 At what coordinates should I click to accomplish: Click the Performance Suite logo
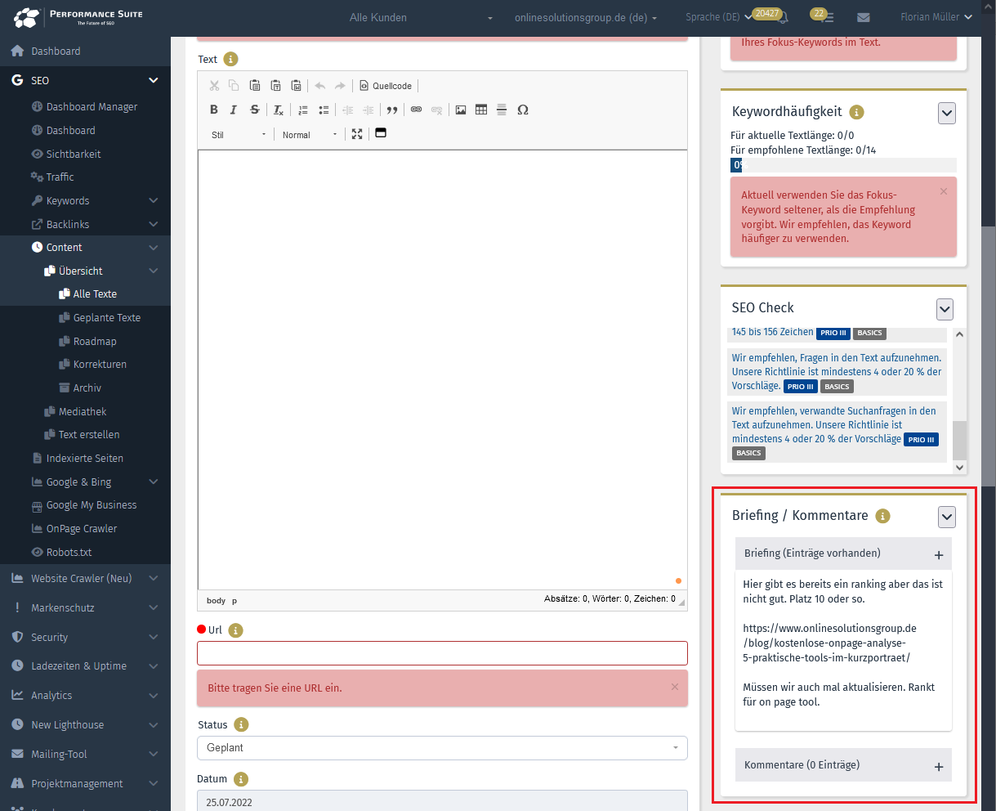click(78, 17)
